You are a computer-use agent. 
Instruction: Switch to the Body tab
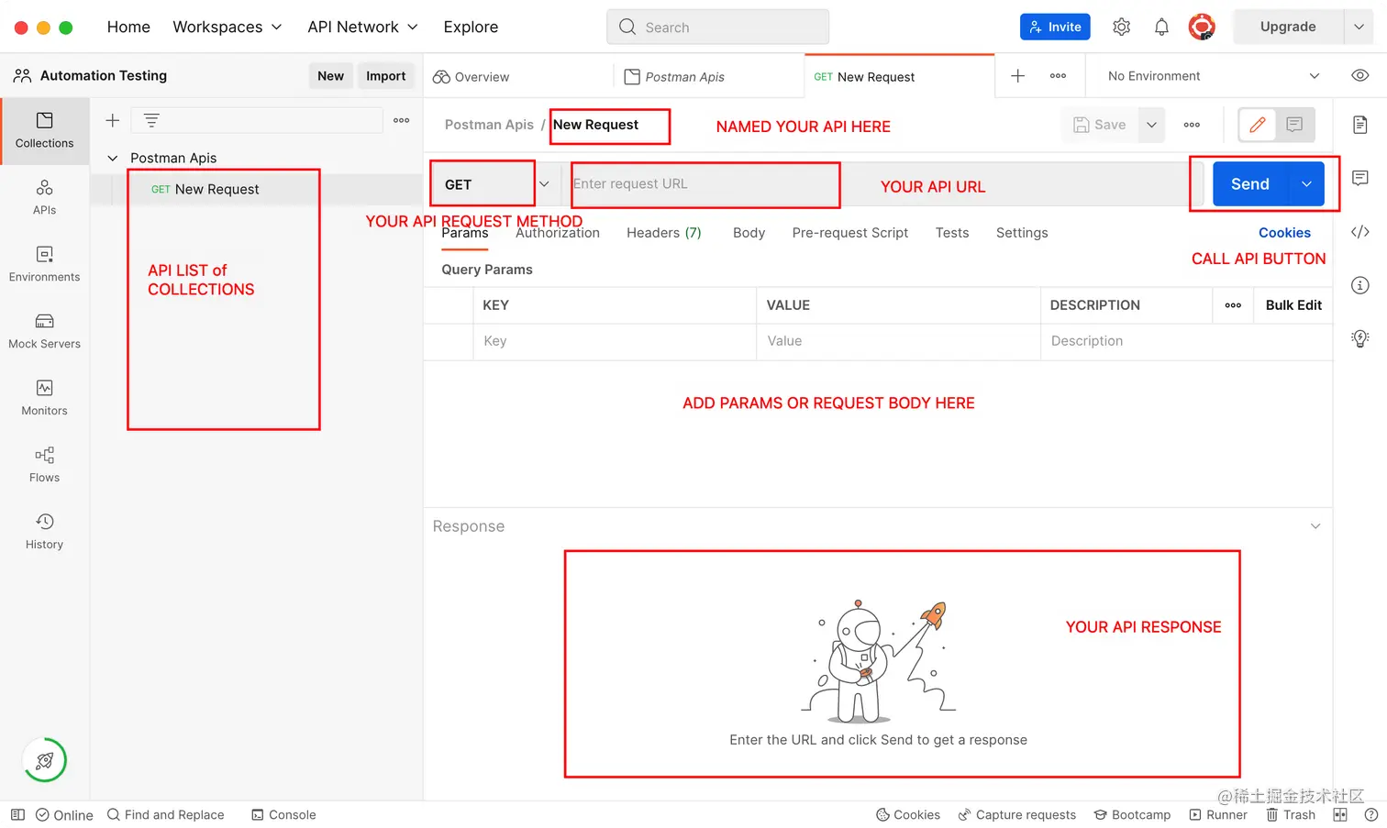click(x=749, y=233)
